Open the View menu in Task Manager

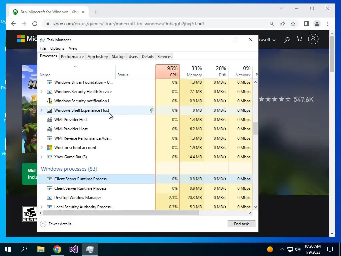[73, 48]
